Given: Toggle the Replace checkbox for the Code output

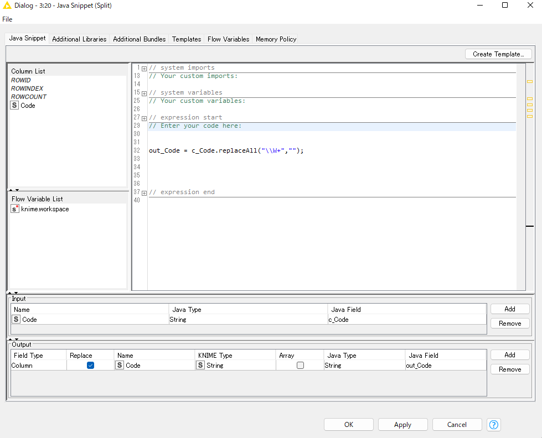Looking at the screenshot, I should pos(91,365).
